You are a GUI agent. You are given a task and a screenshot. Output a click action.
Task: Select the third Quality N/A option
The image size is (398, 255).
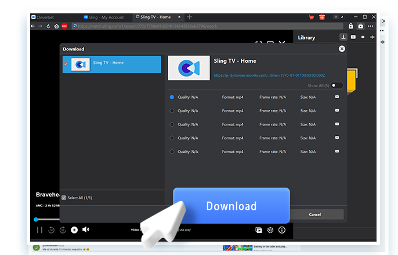click(172, 124)
